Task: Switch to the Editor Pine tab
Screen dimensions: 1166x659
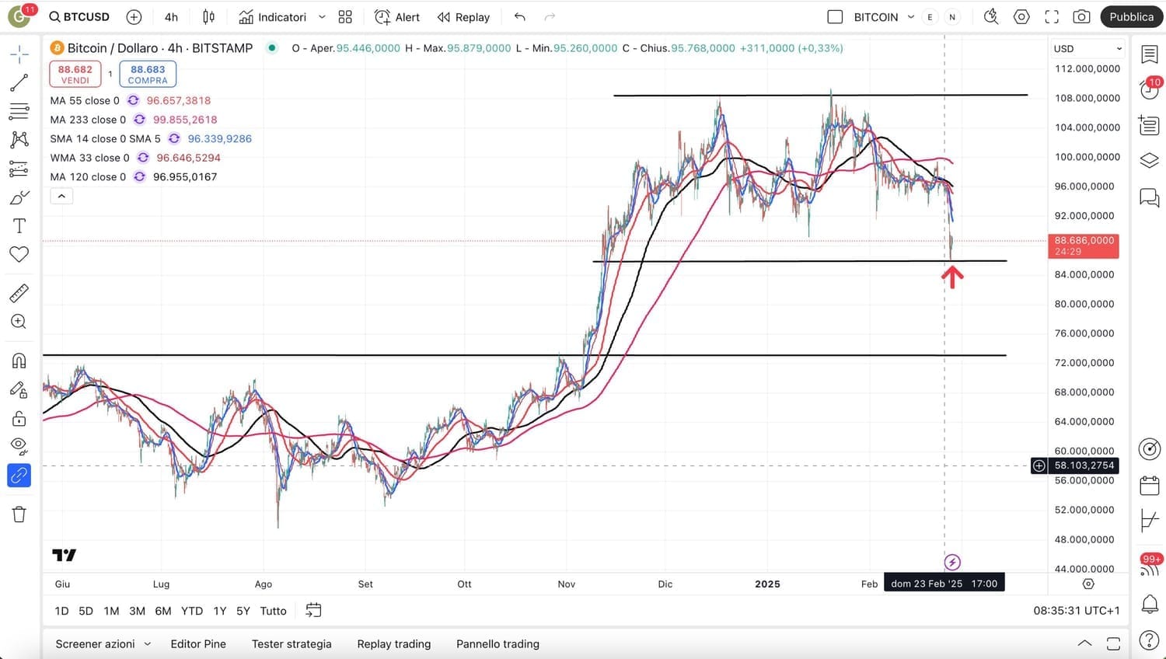Action: click(x=198, y=643)
